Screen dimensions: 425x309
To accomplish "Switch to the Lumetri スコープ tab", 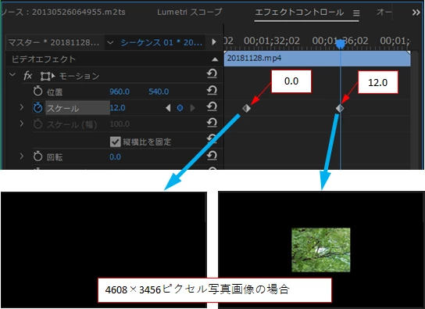I will click(190, 12).
